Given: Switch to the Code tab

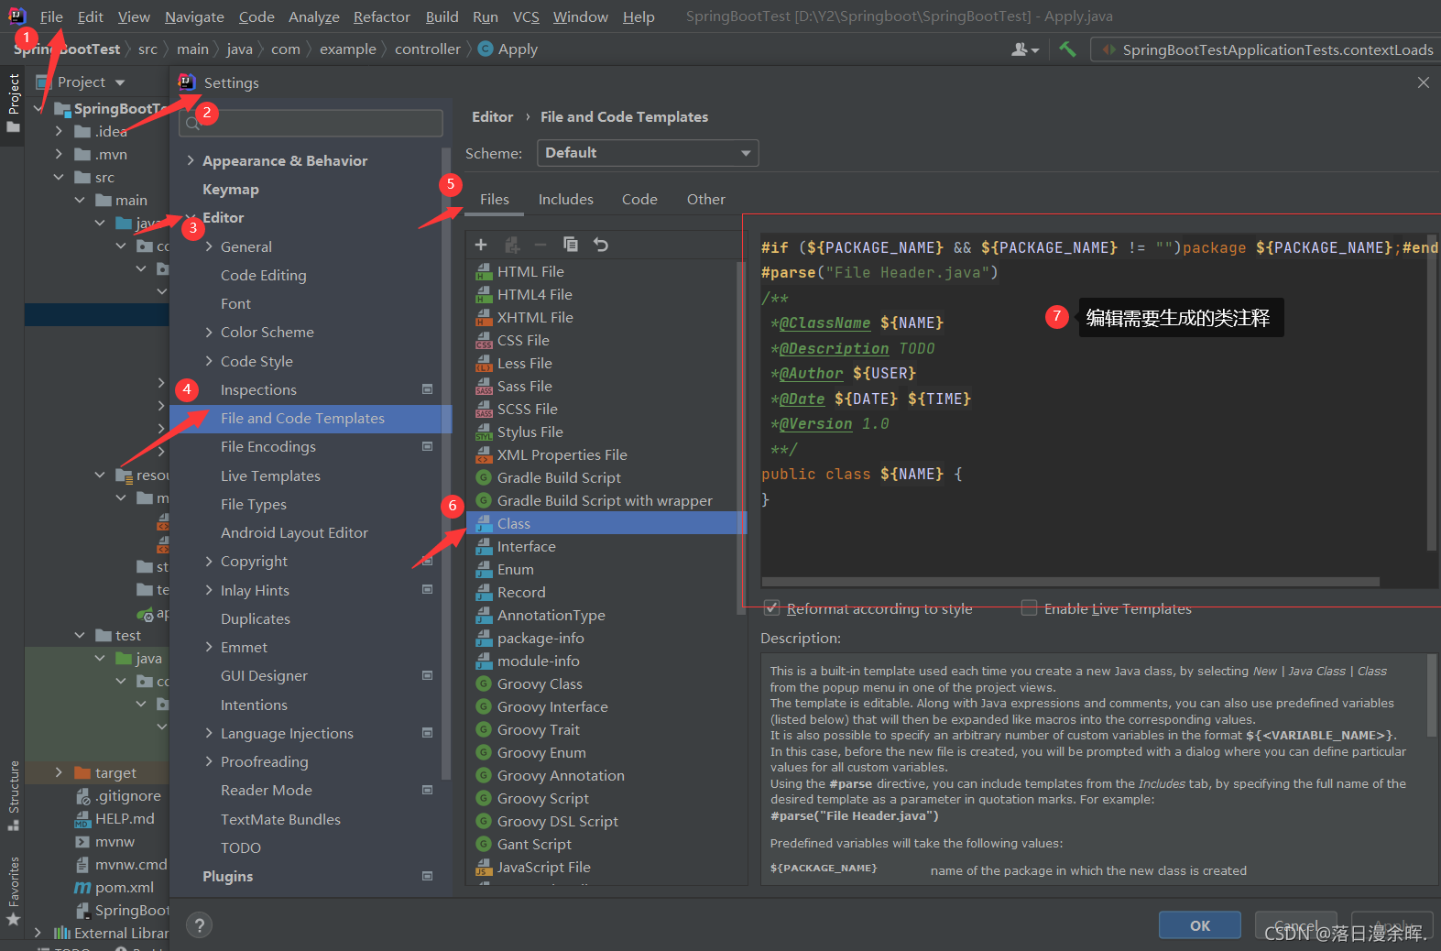Looking at the screenshot, I should 639,199.
